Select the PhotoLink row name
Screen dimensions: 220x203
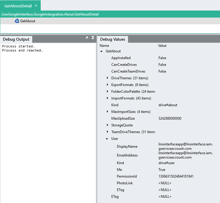(x=125, y=183)
